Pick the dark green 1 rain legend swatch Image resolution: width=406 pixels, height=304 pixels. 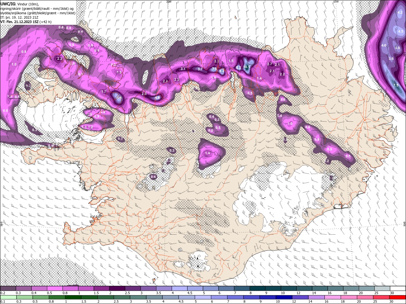pos(73,297)
